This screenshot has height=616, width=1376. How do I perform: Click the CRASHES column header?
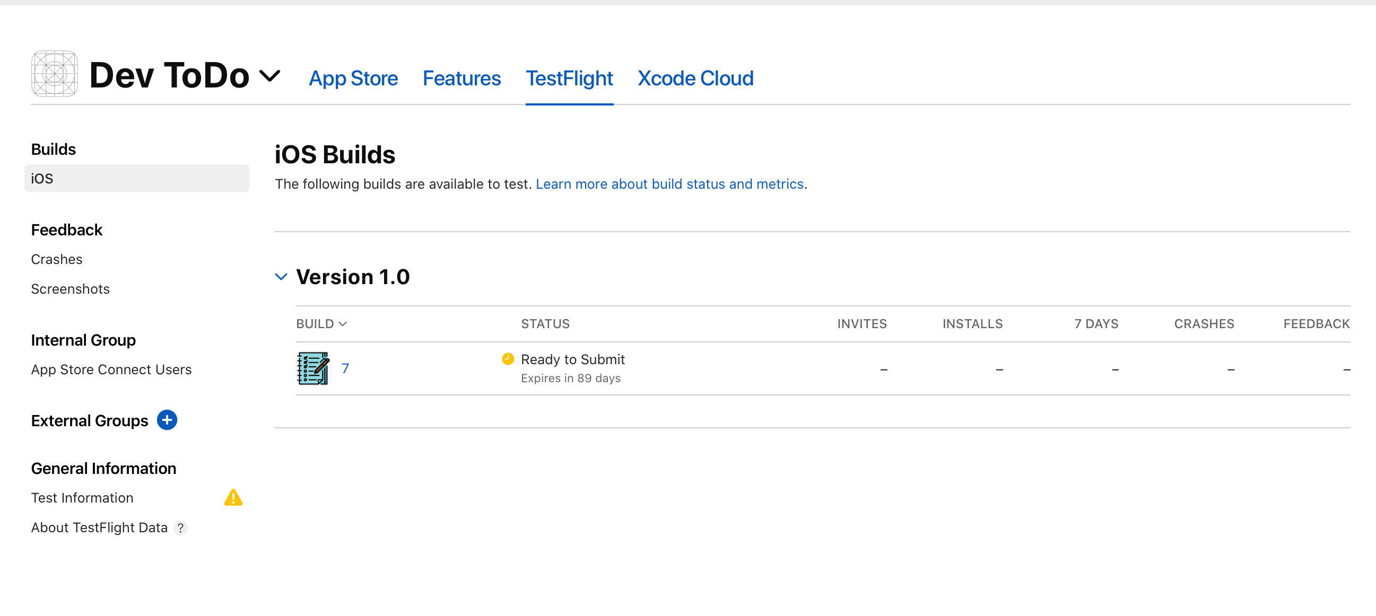[x=1204, y=324]
